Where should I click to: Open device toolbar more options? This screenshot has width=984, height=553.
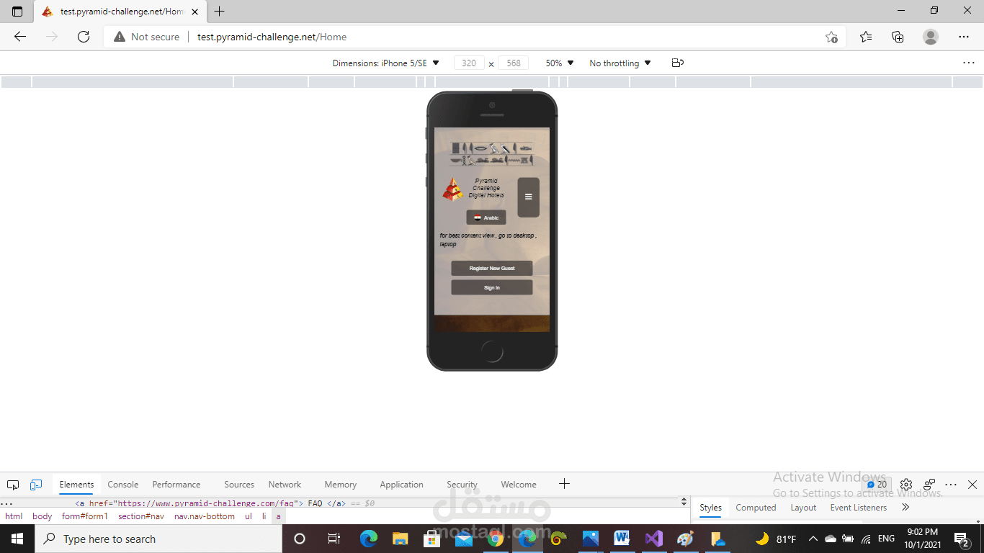pos(968,63)
